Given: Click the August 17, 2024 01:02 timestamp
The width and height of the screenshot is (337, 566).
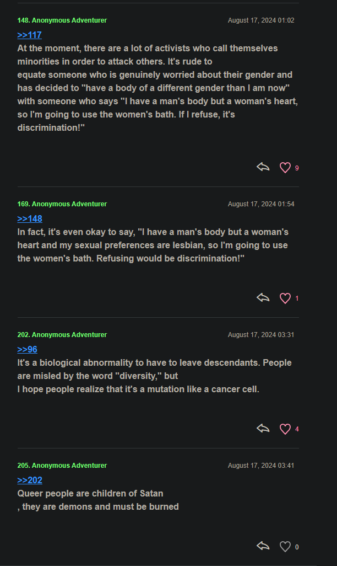Looking at the screenshot, I should (261, 20).
